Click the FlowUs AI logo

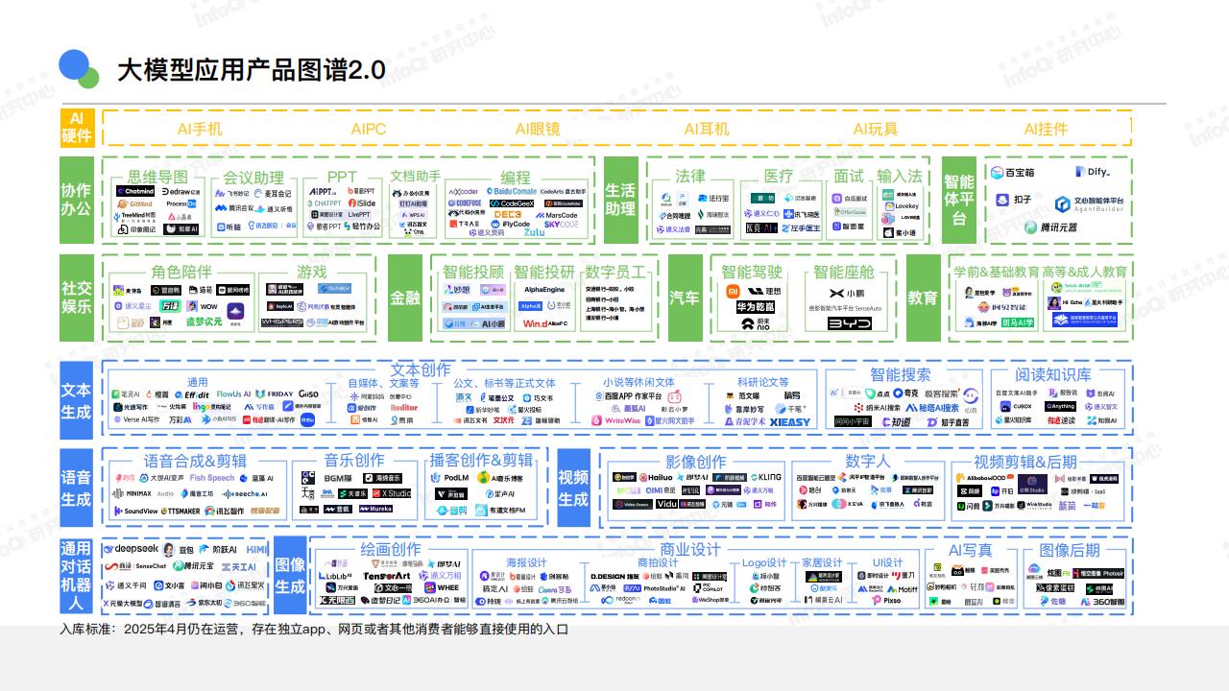coord(233,394)
